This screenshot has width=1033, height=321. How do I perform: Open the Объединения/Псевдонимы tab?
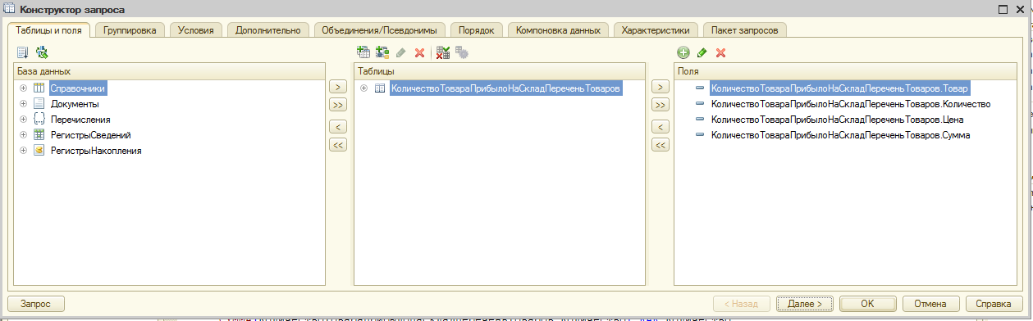coord(380,30)
